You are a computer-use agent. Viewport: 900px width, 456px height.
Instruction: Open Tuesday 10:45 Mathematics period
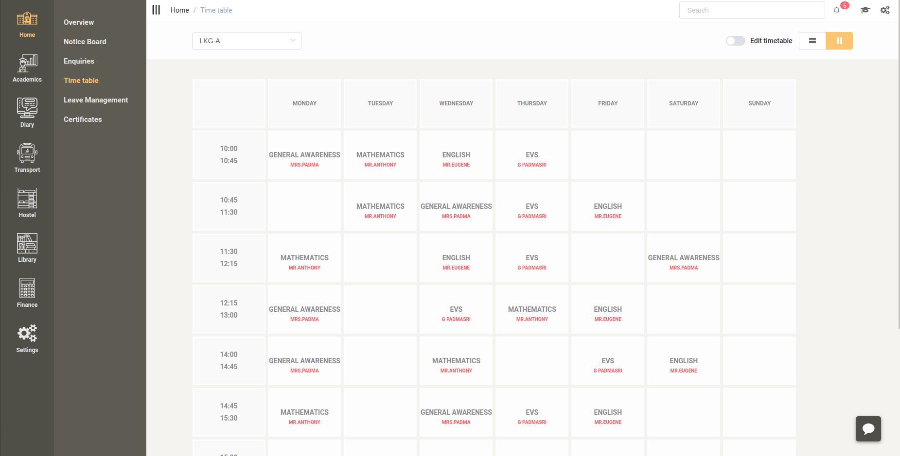(x=380, y=206)
